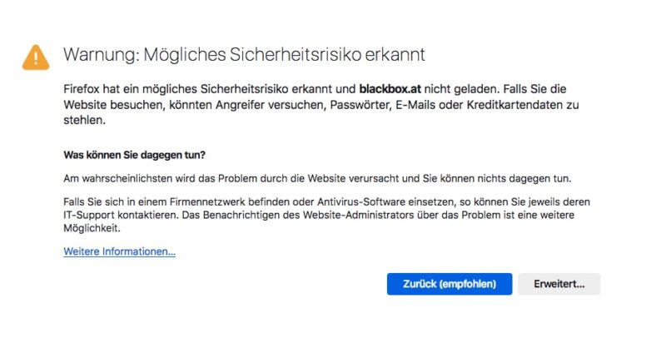Click the word Angreifer in the first paragraph
The image size is (666, 353).
[269, 105]
